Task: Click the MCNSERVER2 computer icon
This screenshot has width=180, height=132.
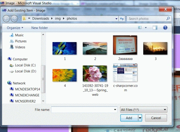Action: [x=12, y=101]
